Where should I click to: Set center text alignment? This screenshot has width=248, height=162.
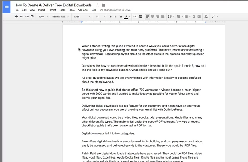click(x=152, y=17)
